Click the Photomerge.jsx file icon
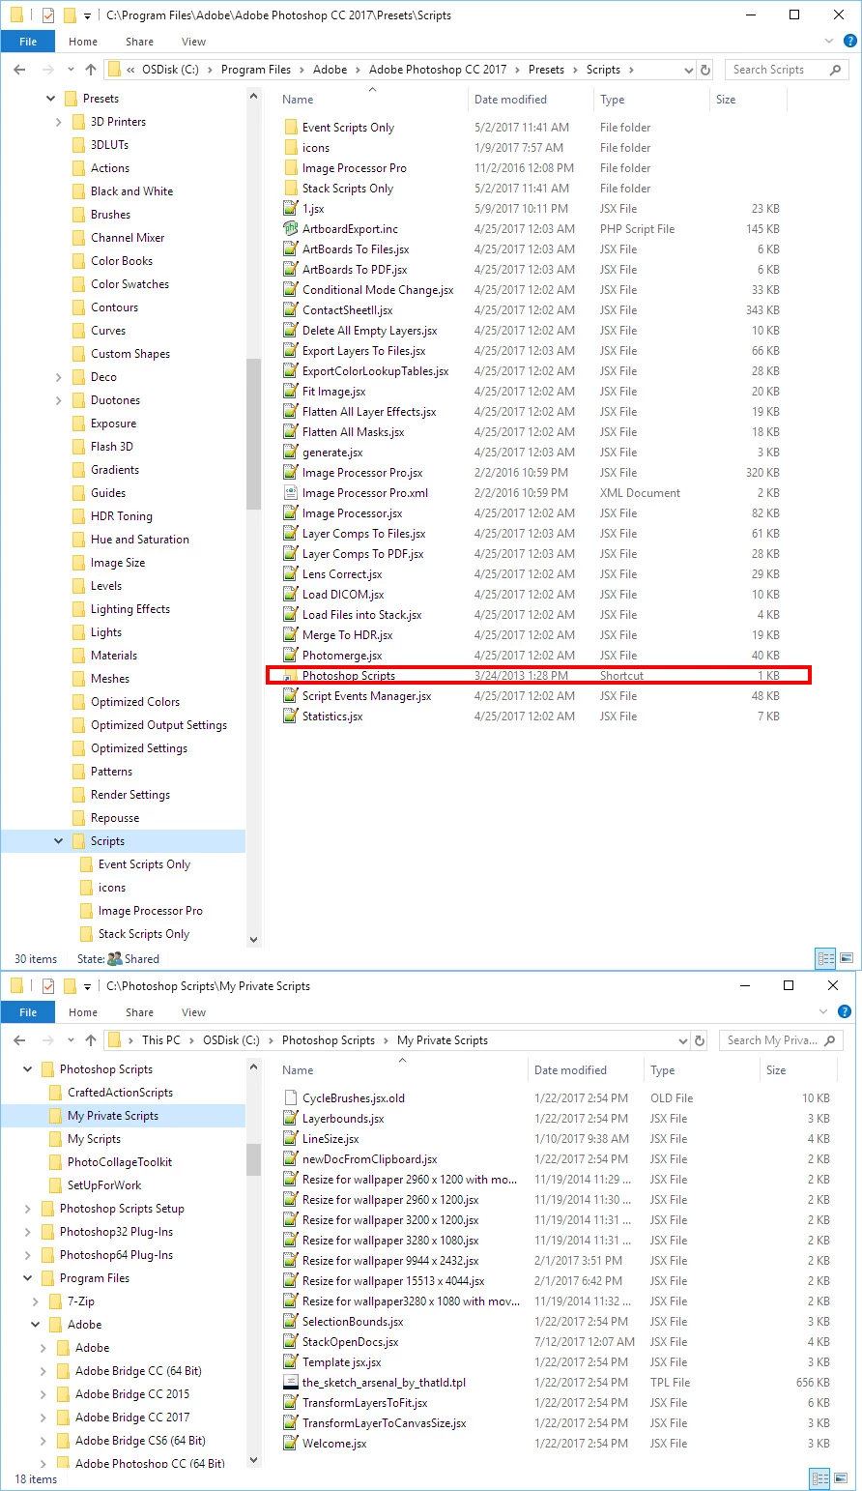The height and width of the screenshot is (1491, 862). coord(290,655)
